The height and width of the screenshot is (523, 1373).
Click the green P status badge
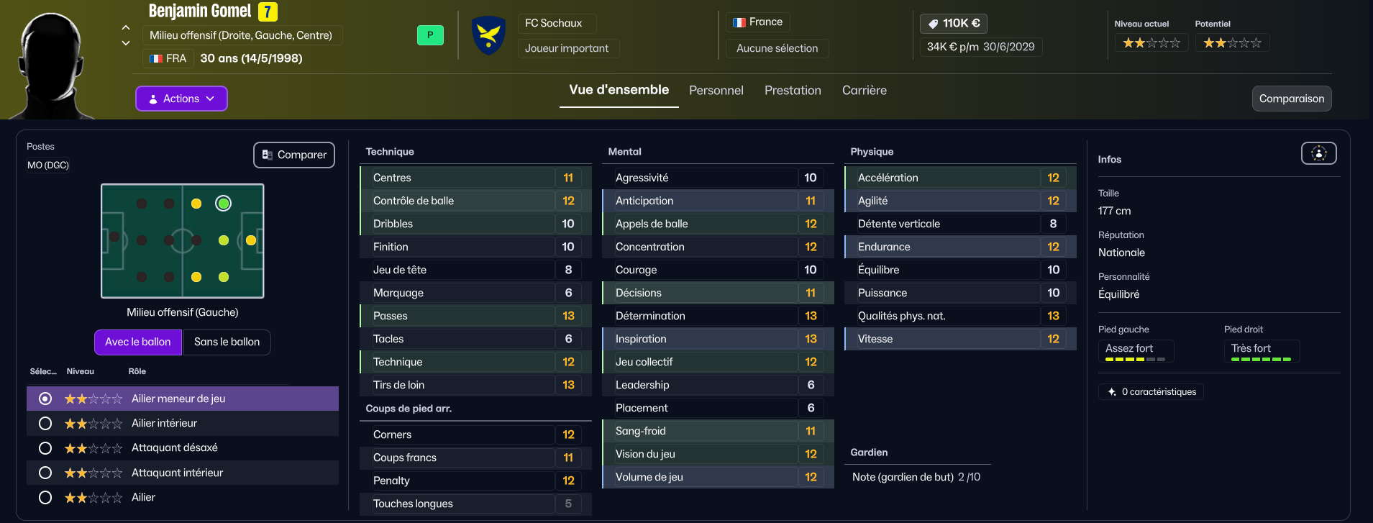(x=430, y=35)
